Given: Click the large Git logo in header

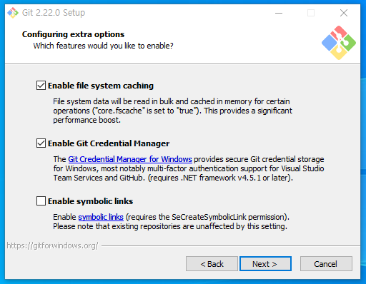Looking at the screenshot, I should click(x=339, y=43).
